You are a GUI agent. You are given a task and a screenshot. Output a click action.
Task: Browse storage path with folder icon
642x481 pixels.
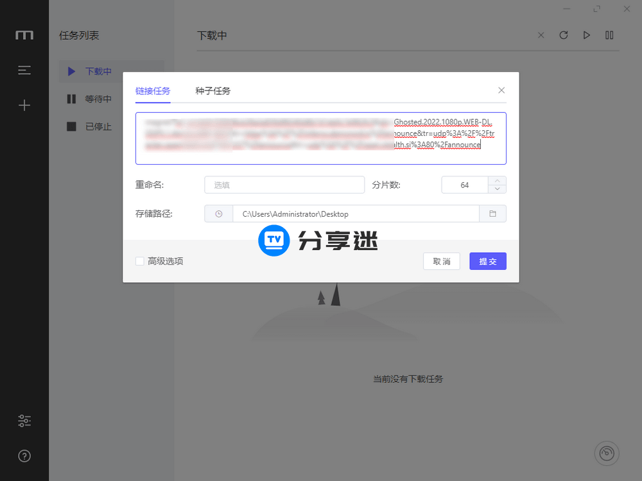(493, 213)
